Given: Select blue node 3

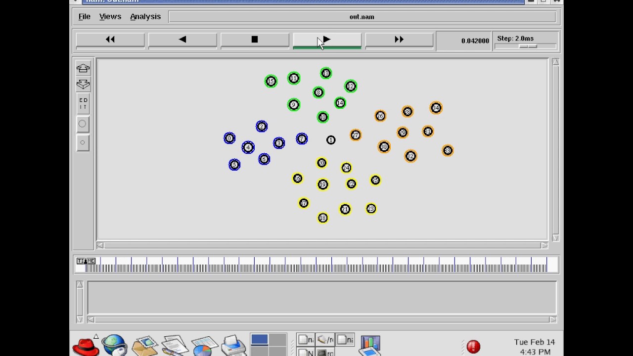Looking at the screenshot, I should click(279, 143).
